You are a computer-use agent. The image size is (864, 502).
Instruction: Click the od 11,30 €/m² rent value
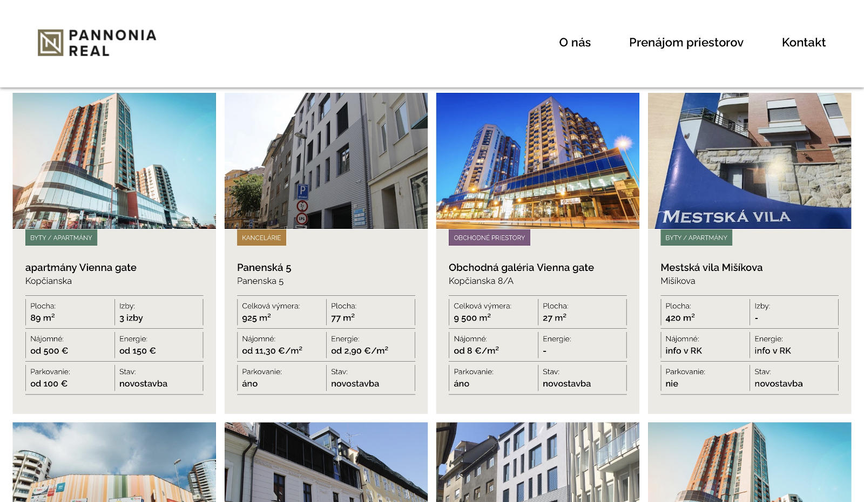tap(272, 351)
